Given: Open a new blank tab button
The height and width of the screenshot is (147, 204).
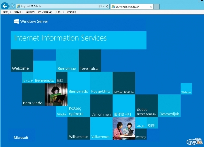Looking at the screenshot, I should [156, 7].
